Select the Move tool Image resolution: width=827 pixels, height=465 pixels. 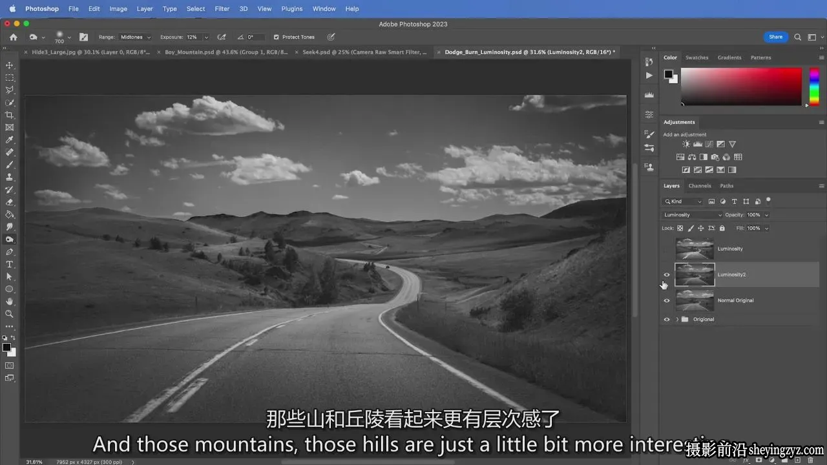[x=10, y=65]
